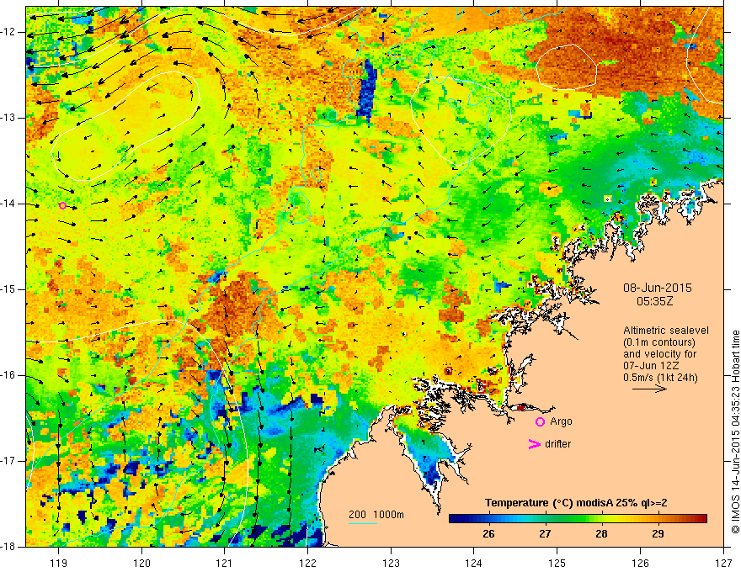Click the 29 value on temperature scale

click(658, 534)
